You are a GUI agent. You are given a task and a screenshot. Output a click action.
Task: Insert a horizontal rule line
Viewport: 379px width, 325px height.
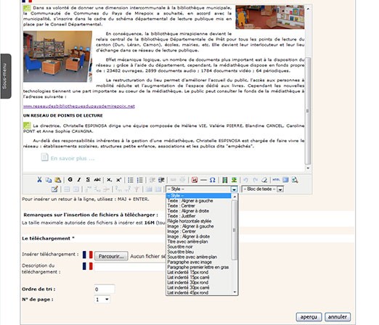[x=203, y=180]
